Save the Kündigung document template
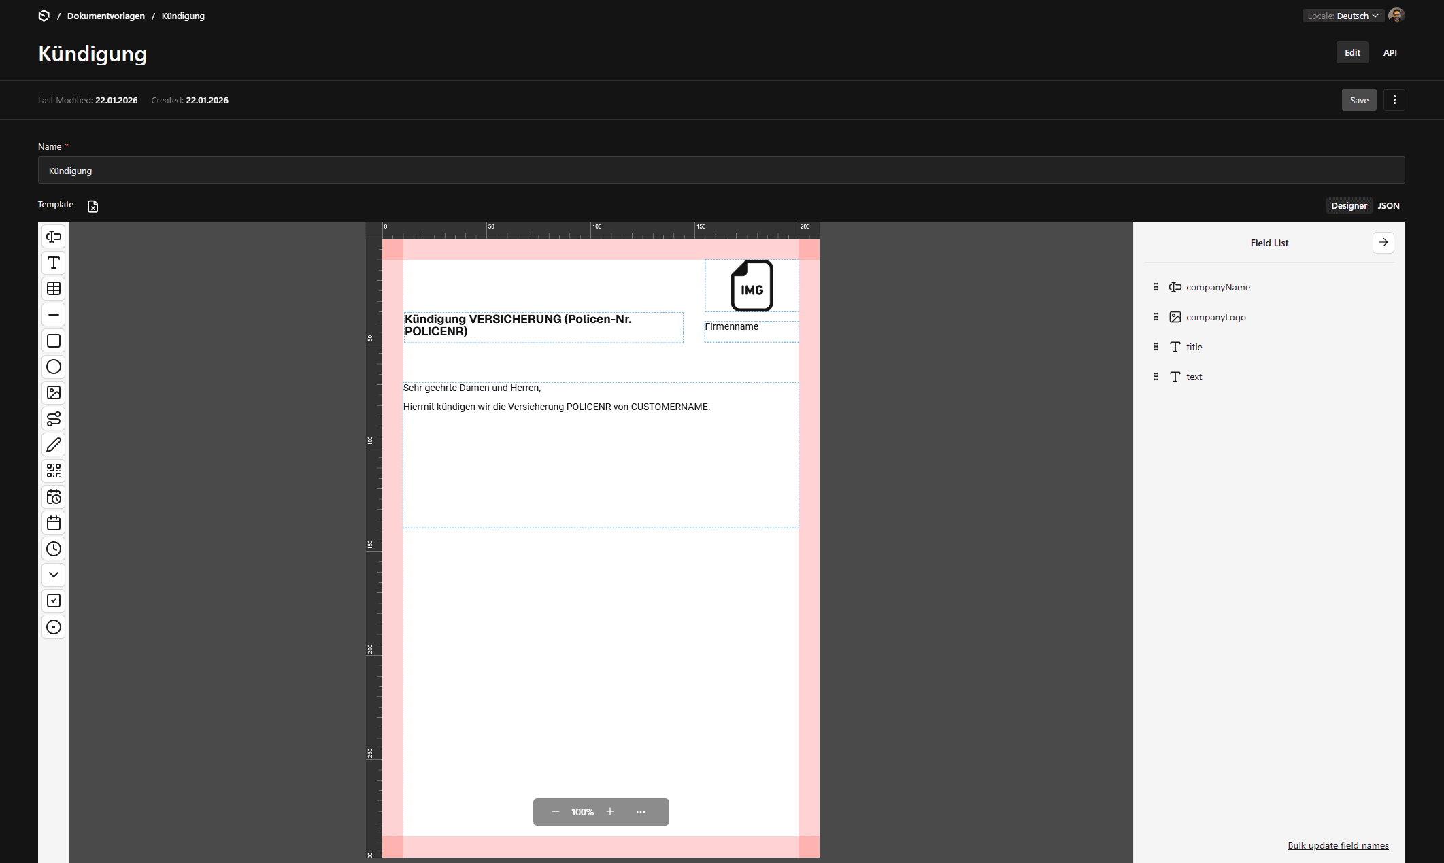Image resolution: width=1444 pixels, height=863 pixels. click(1359, 99)
